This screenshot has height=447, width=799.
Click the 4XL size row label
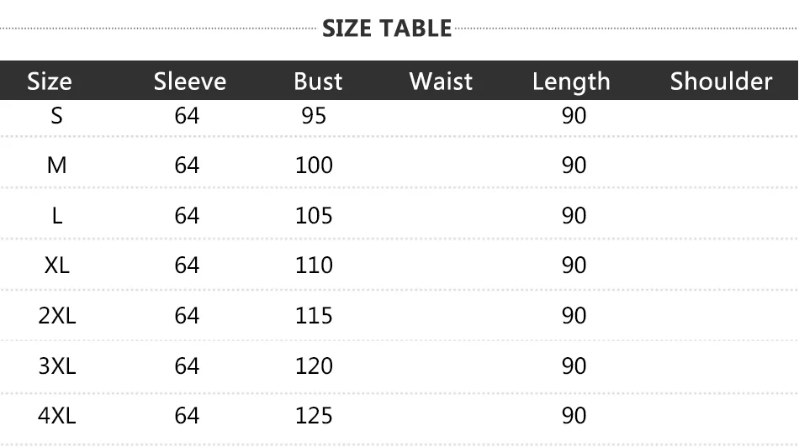click(x=56, y=415)
